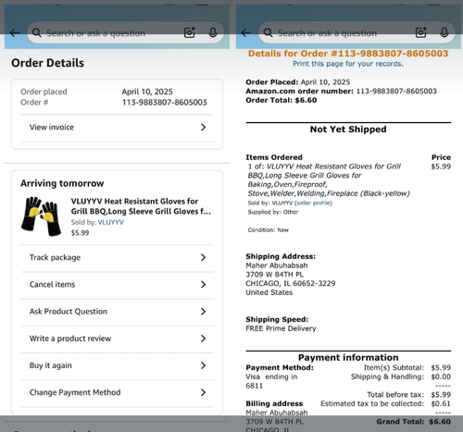The image size is (463, 432).
Task: Click magnifier icon in left search bar
Action: pos(37,32)
